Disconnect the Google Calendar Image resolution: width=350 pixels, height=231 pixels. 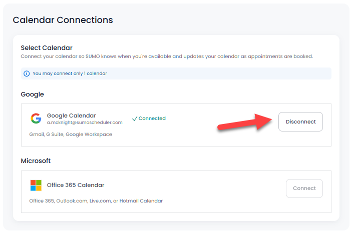coord(300,121)
